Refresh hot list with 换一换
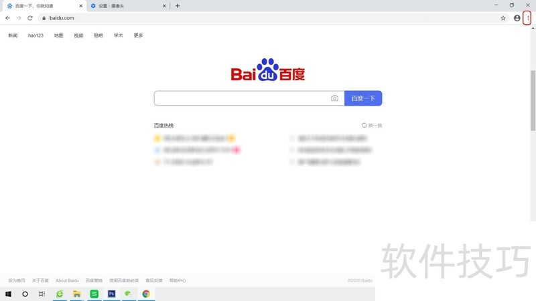Image resolution: width=536 pixels, height=301 pixels. (372, 126)
